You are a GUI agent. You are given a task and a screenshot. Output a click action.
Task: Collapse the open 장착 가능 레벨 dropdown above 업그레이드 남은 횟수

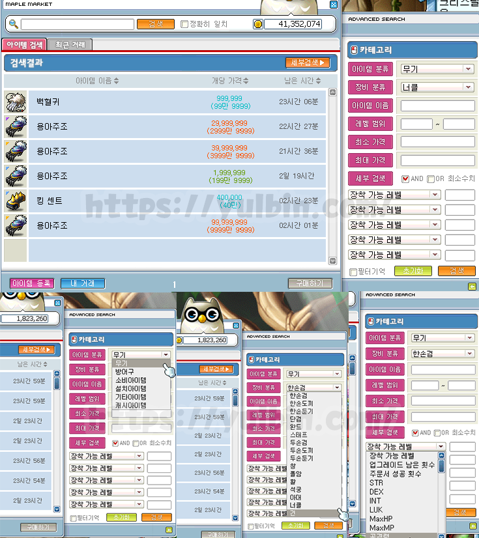tap(406, 446)
